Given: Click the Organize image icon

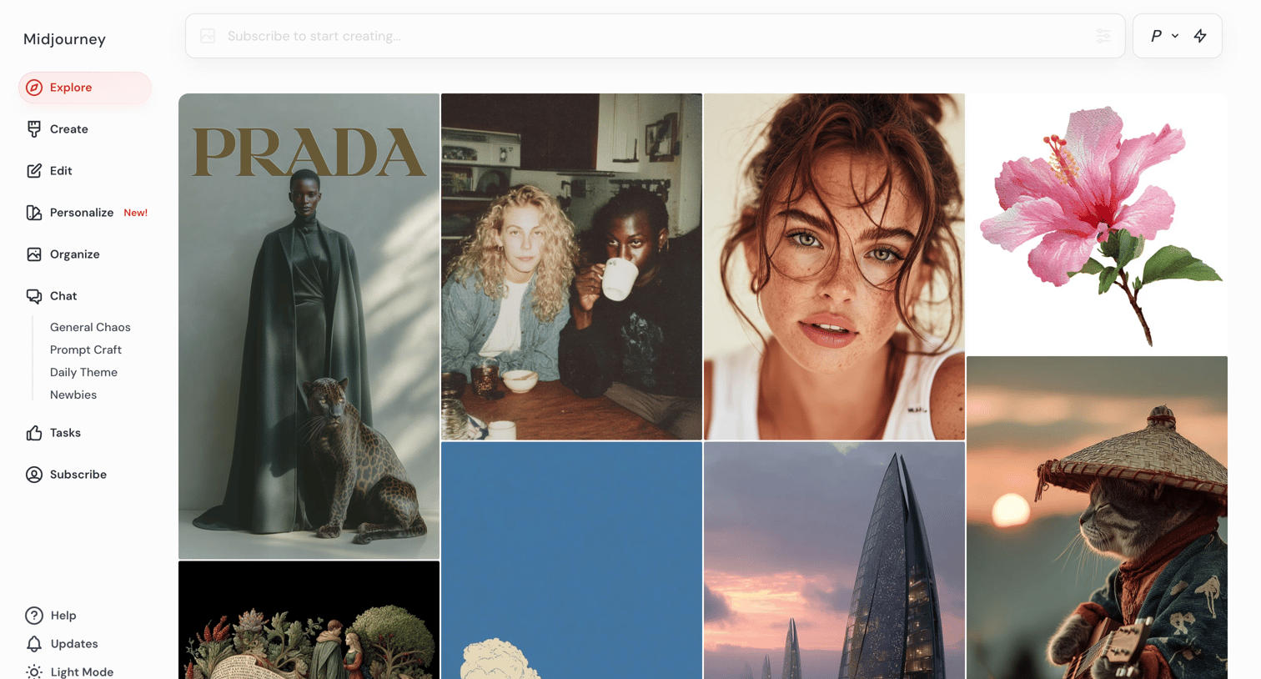Looking at the screenshot, I should tap(34, 254).
